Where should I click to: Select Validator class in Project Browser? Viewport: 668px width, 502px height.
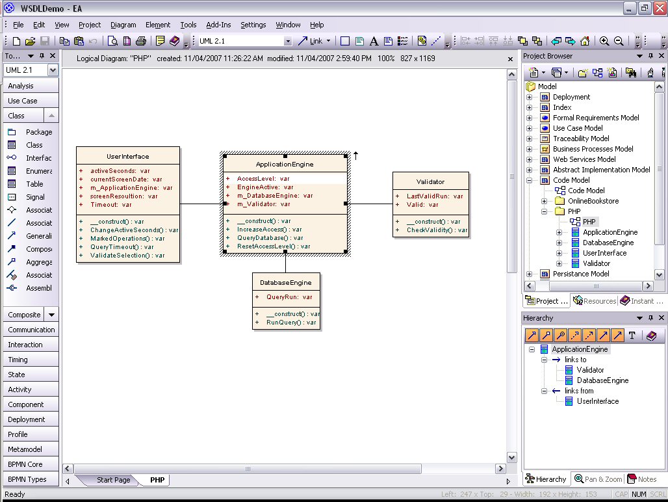pos(597,263)
